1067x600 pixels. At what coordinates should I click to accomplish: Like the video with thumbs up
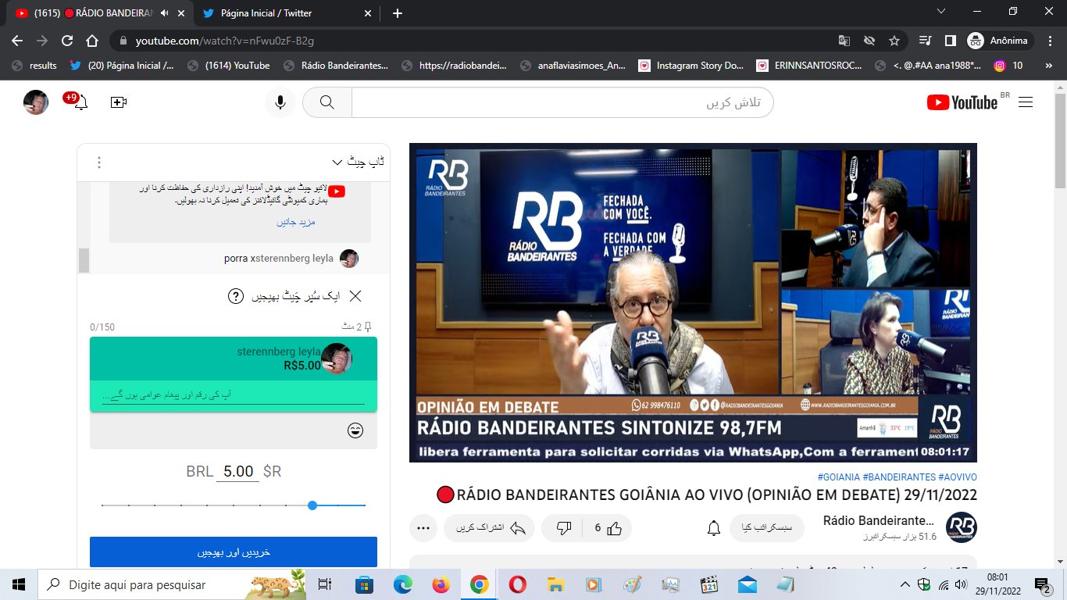(607, 528)
